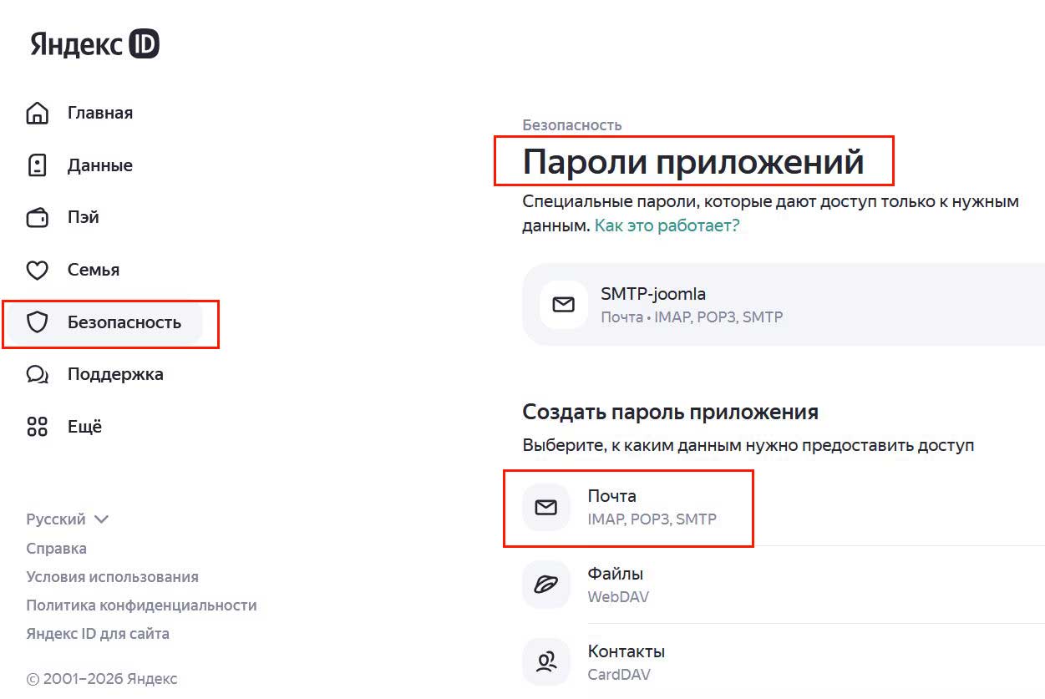Create an app password for Контакты CardDAV
1045x699 pixels.
(784, 662)
